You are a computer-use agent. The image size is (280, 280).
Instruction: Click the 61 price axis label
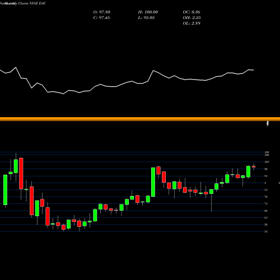[266, 218]
